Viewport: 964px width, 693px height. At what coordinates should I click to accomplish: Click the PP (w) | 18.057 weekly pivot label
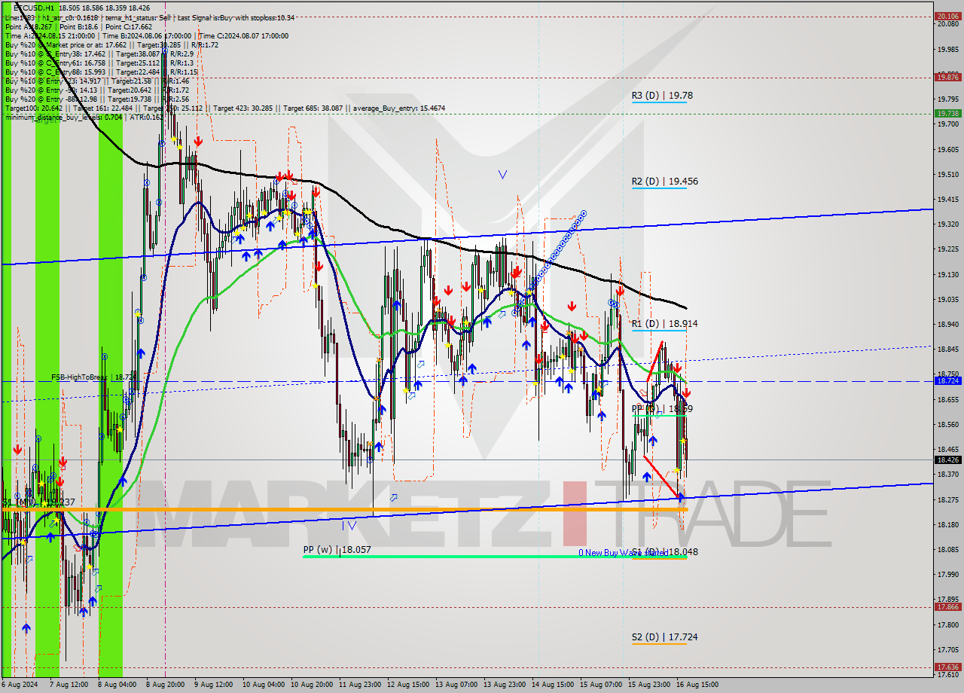pos(337,550)
